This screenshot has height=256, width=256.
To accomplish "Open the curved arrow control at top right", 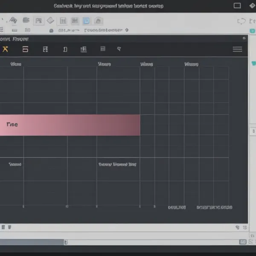I will [x=241, y=21].
